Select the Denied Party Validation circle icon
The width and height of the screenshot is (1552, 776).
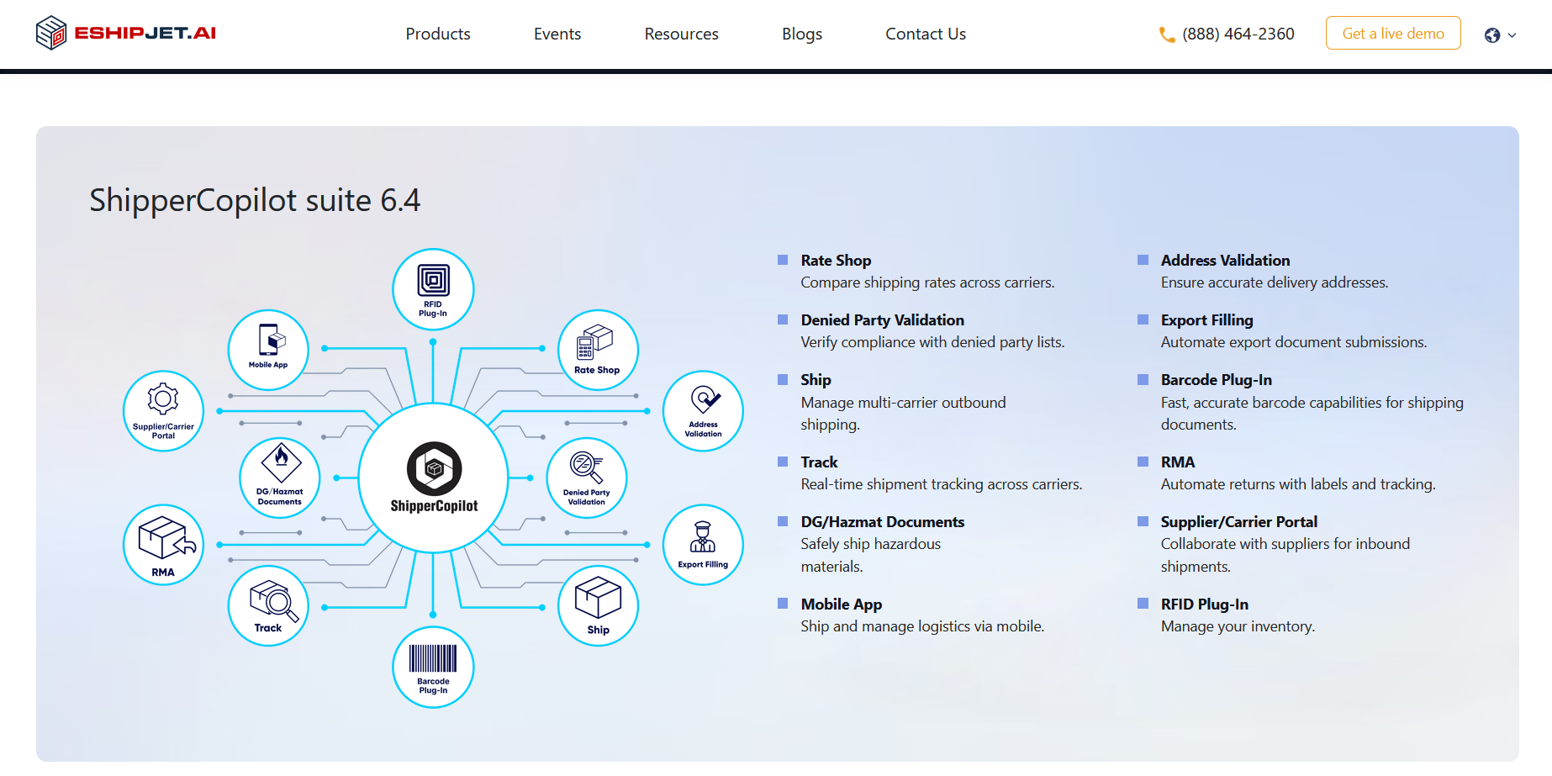[587, 478]
